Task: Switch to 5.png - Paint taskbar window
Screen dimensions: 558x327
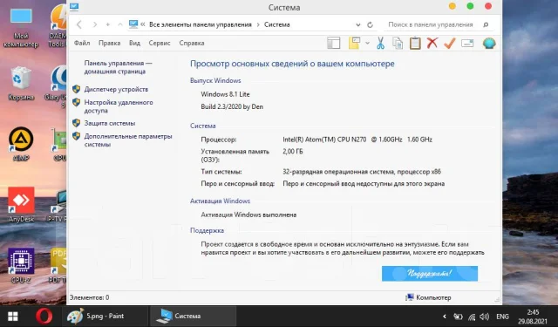Action: click(105, 316)
